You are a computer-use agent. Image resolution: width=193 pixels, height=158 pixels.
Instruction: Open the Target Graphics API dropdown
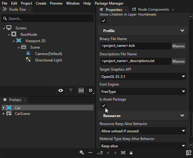click(x=143, y=76)
